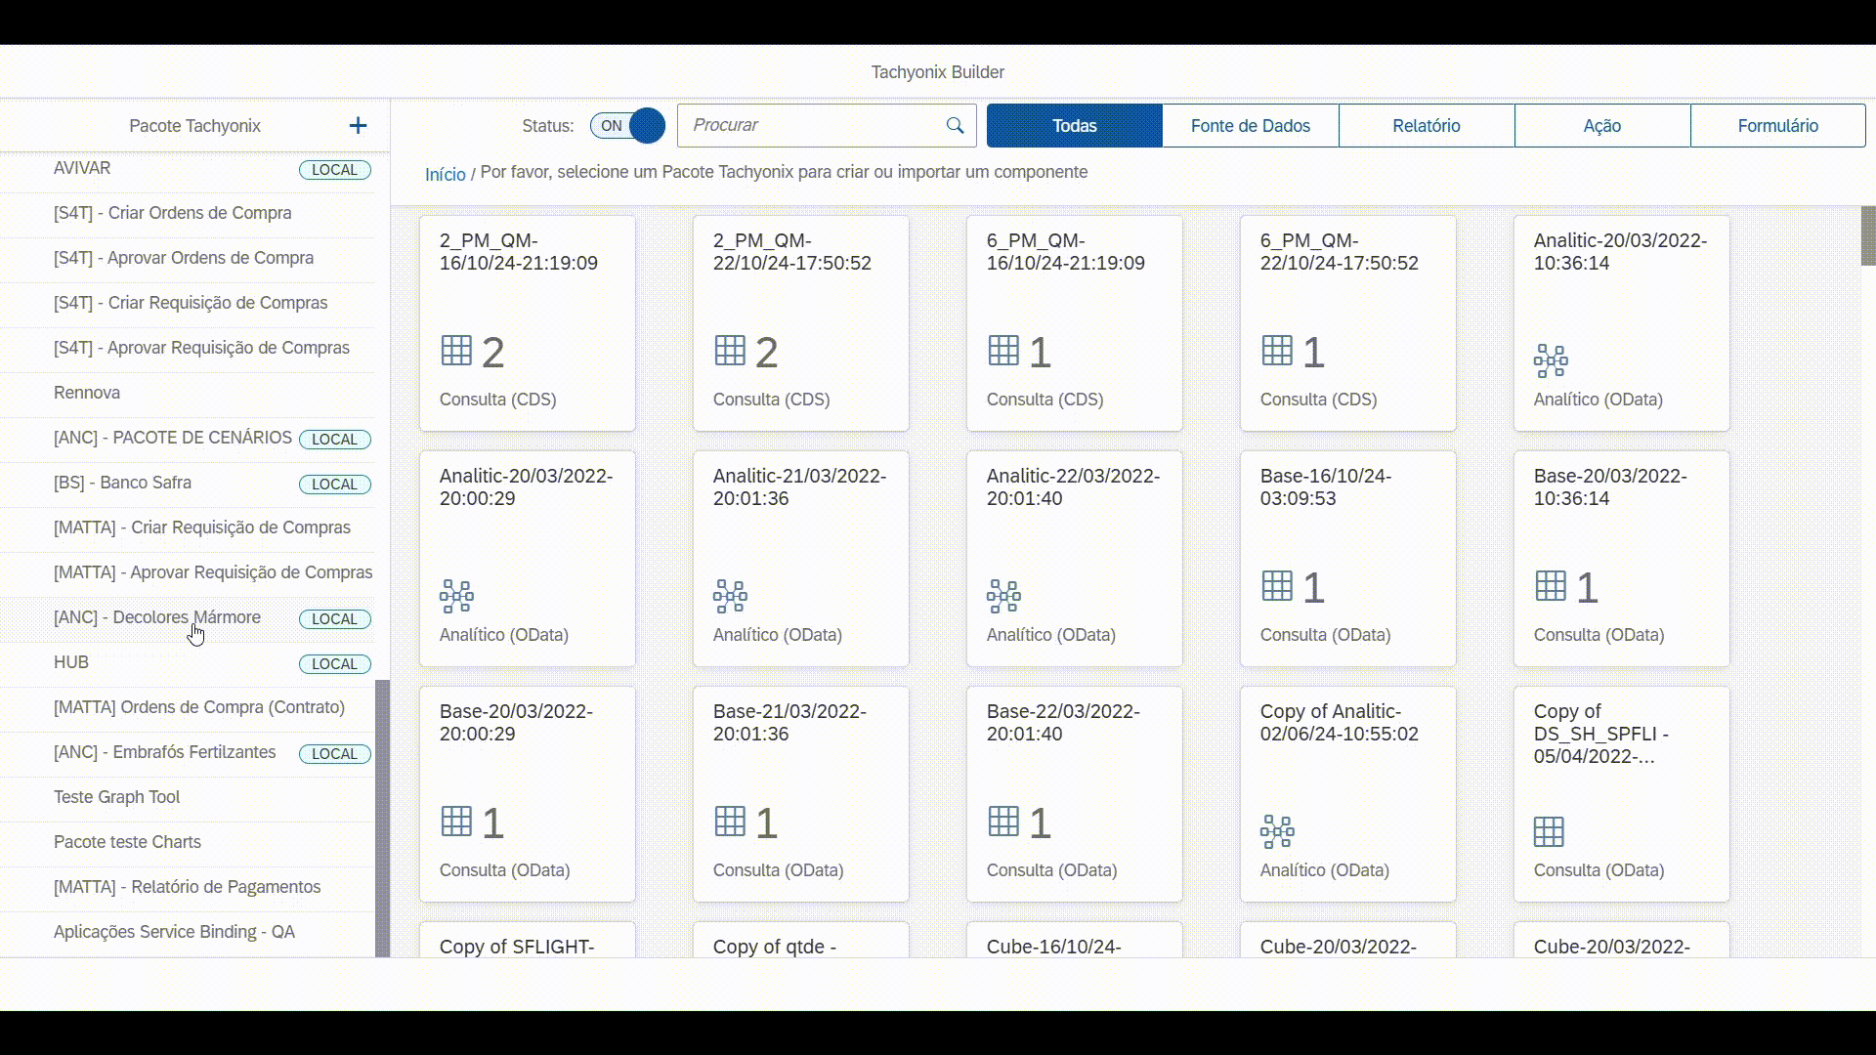
Task: Open the HUB package in the list
Action: tap(71, 662)
